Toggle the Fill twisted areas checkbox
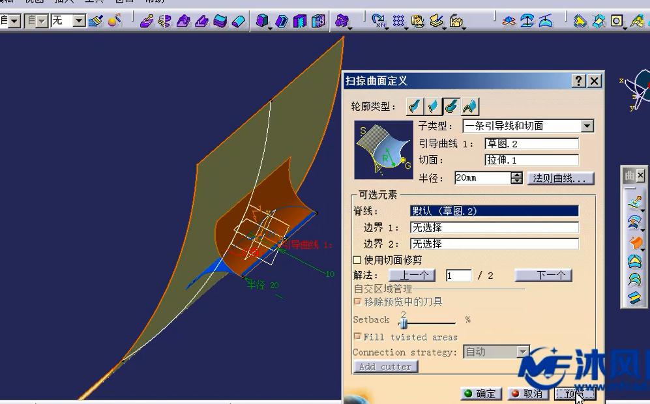The image size is (650, 404). click(x=358, y=337)
